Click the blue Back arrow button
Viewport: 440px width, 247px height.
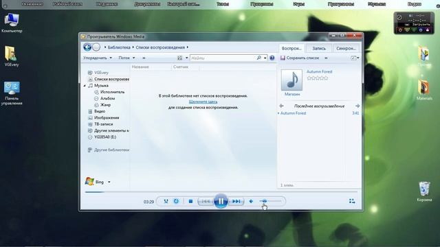coord(87,47)
